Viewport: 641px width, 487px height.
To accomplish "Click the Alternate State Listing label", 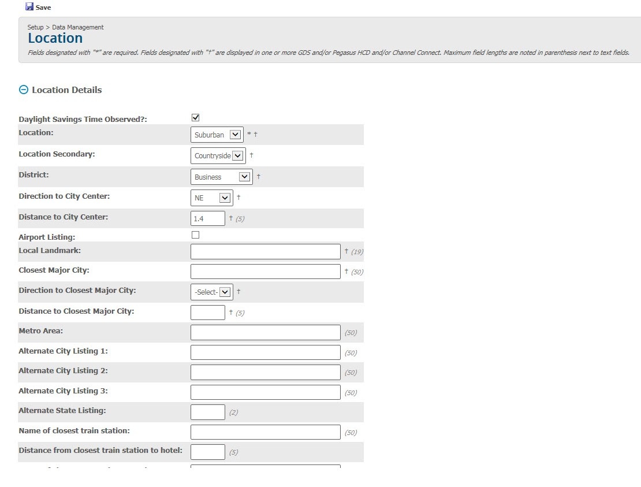I will [x=62, y=410].
